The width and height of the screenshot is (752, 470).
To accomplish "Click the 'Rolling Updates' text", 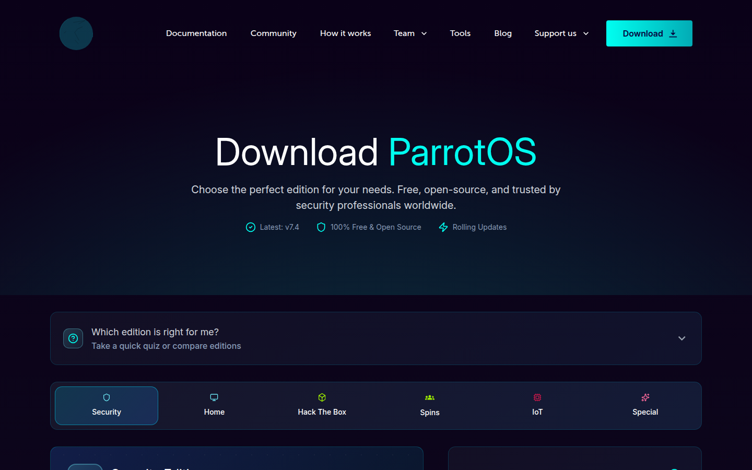I will pos(480,227).
